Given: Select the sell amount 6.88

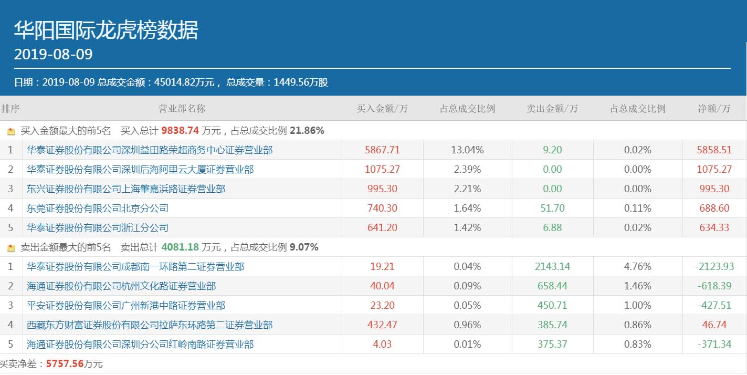Looking at the screenshot, I should click(x=552, y=228).
